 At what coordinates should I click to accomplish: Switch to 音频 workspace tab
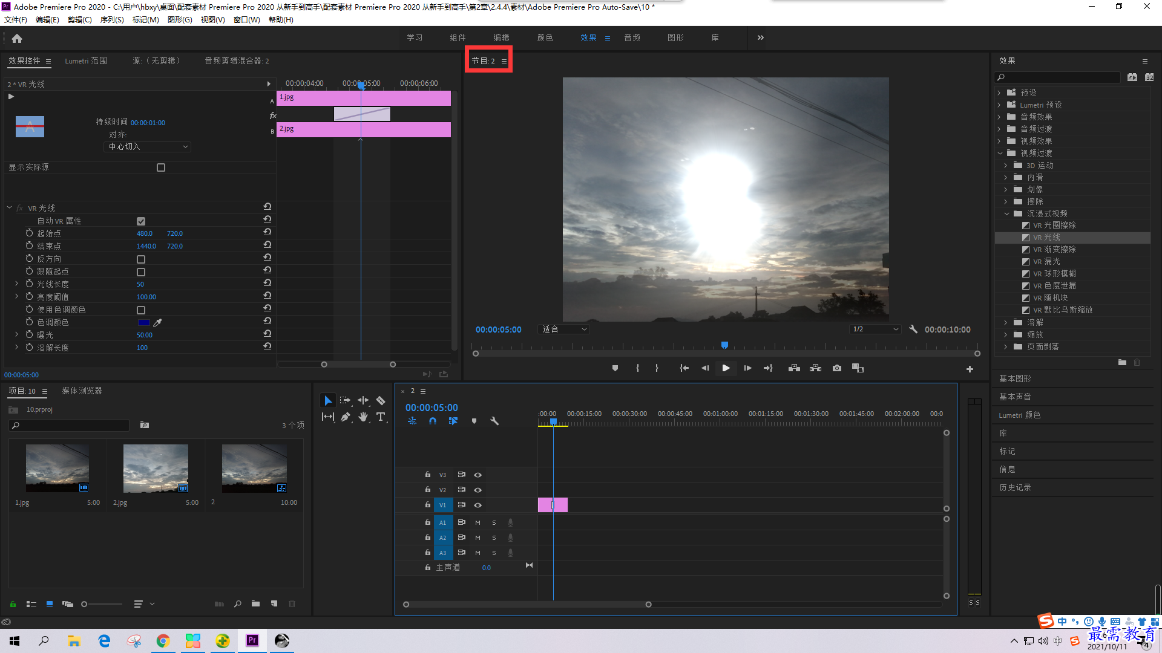632,37
